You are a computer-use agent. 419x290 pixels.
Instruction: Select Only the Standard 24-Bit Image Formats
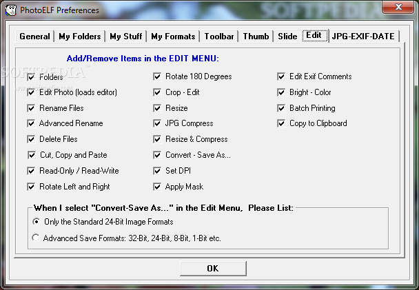(x=36, y=222)
